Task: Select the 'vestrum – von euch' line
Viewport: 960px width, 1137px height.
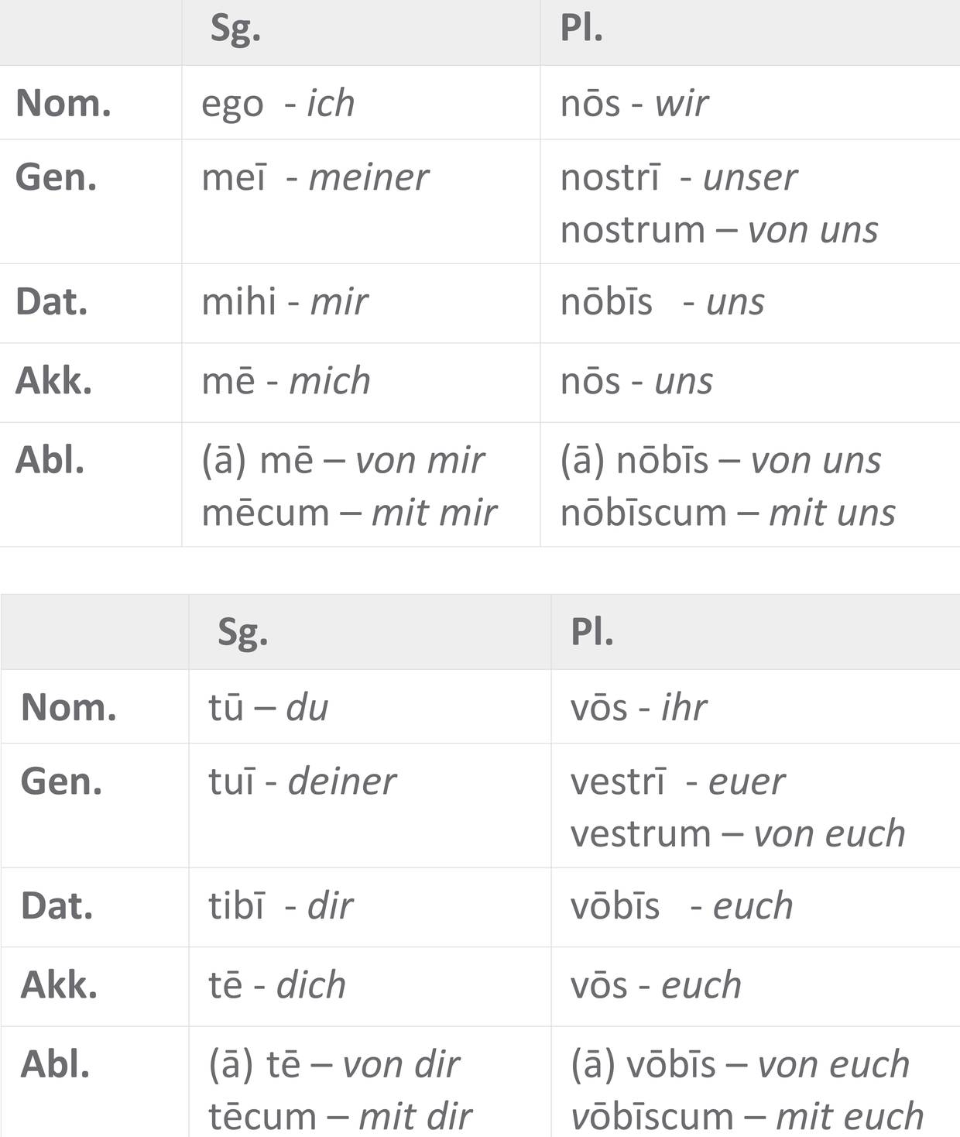Action: coord(738,834)
